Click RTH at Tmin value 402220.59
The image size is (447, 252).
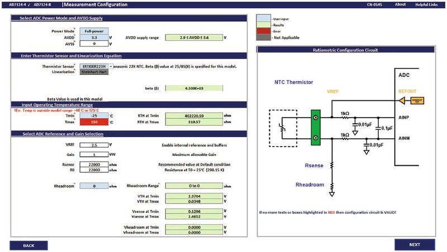[194, 116]
